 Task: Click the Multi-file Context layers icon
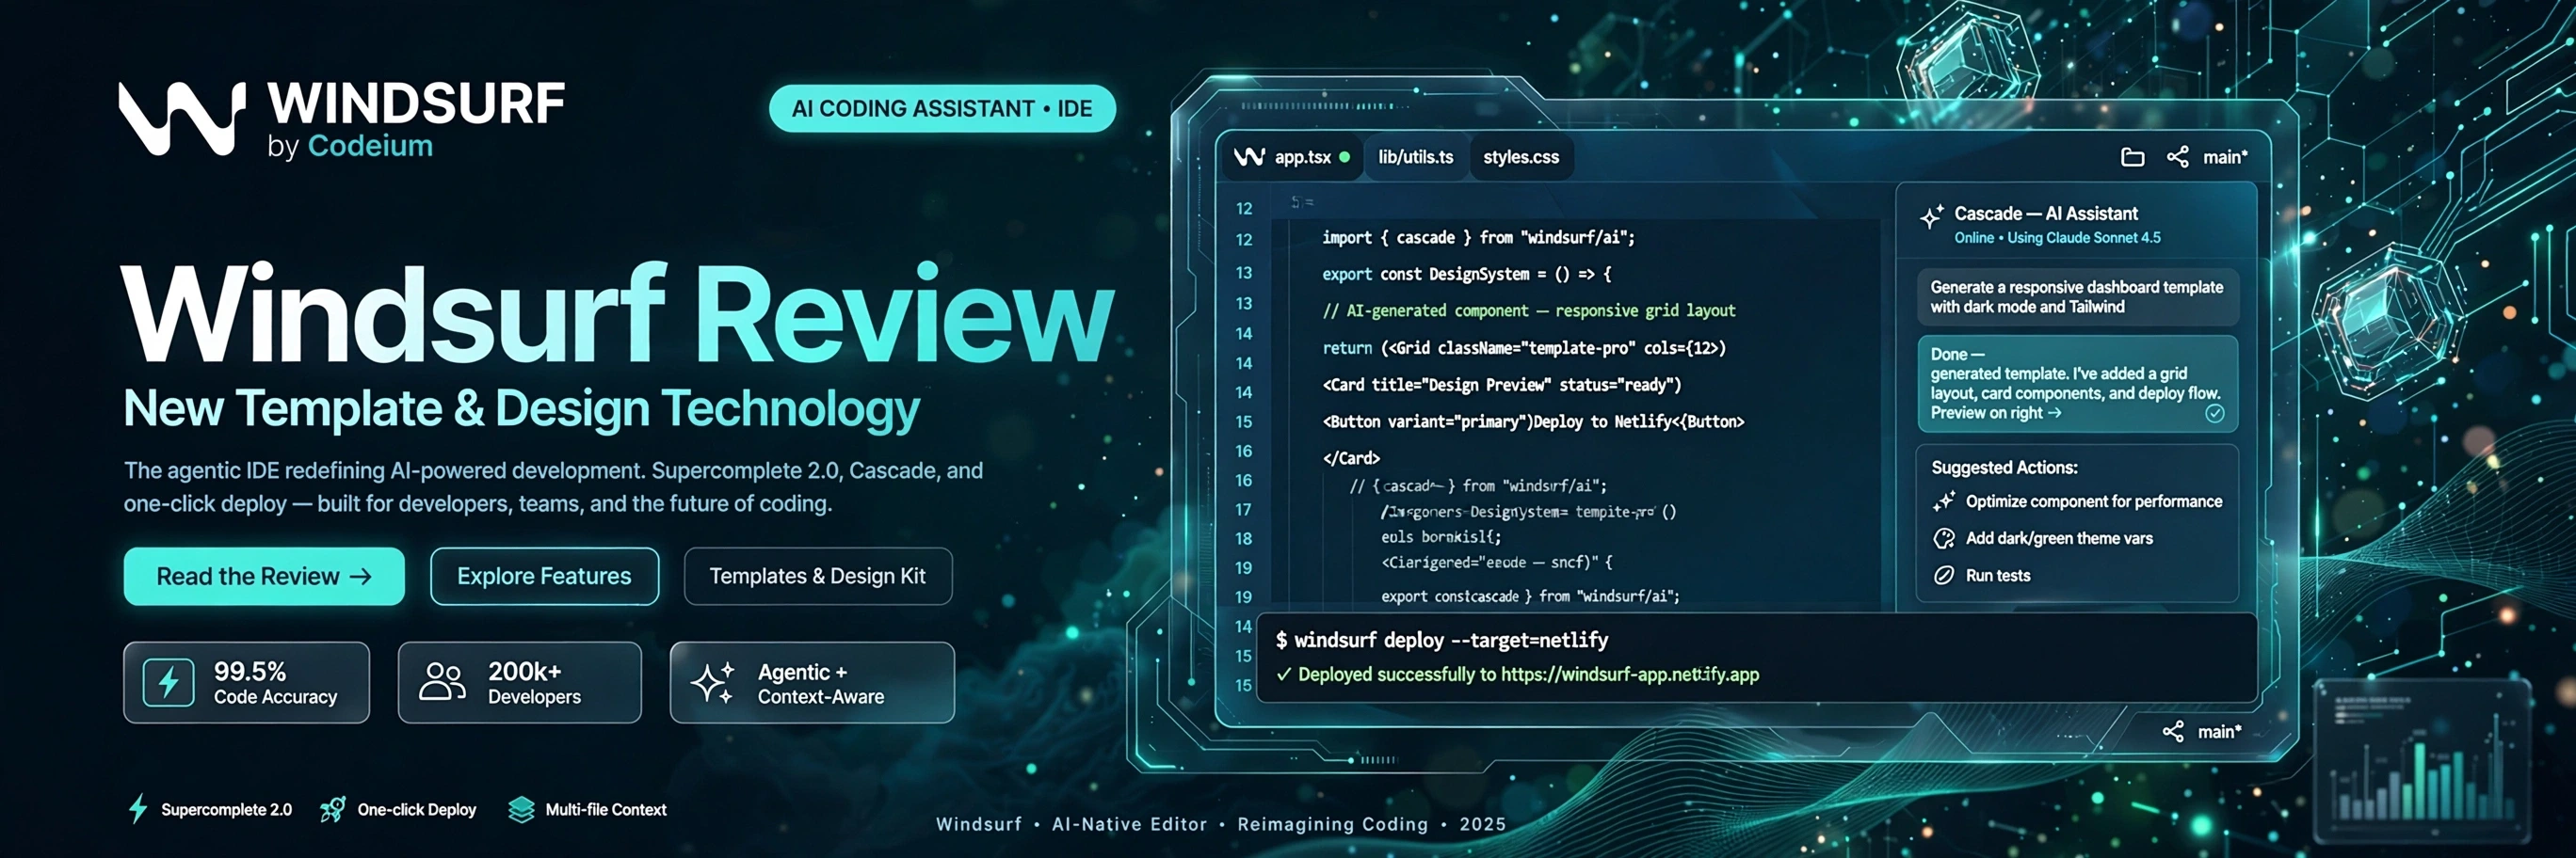point(521,809)
